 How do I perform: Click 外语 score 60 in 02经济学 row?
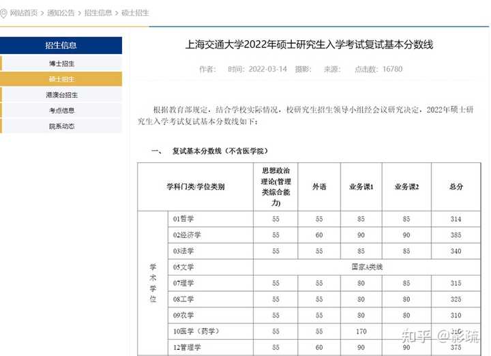(319, 235)
